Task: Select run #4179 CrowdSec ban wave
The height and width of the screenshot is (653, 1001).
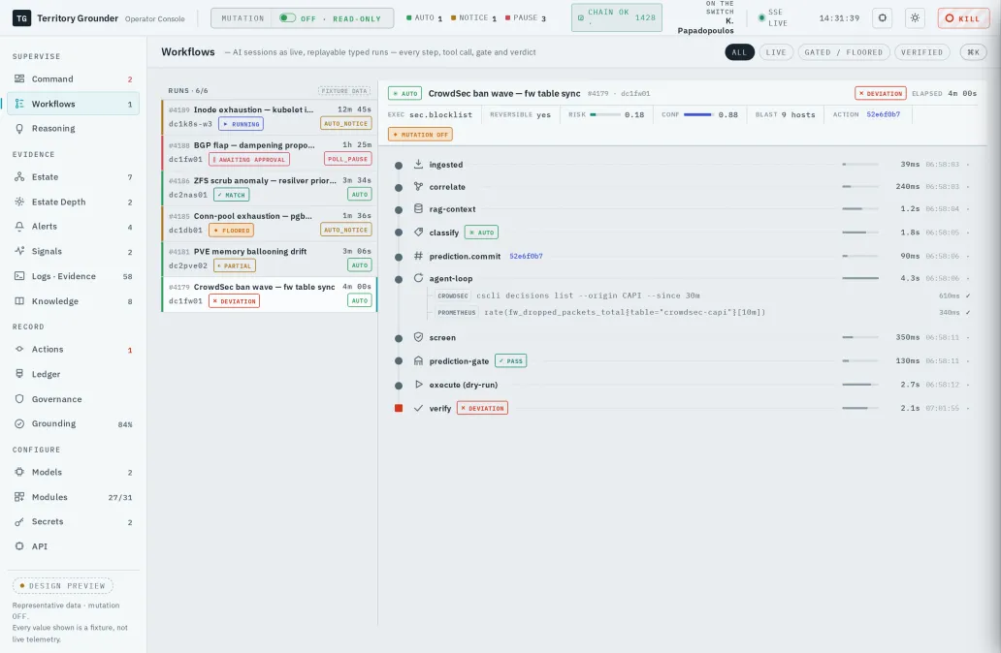Action: 270,294
